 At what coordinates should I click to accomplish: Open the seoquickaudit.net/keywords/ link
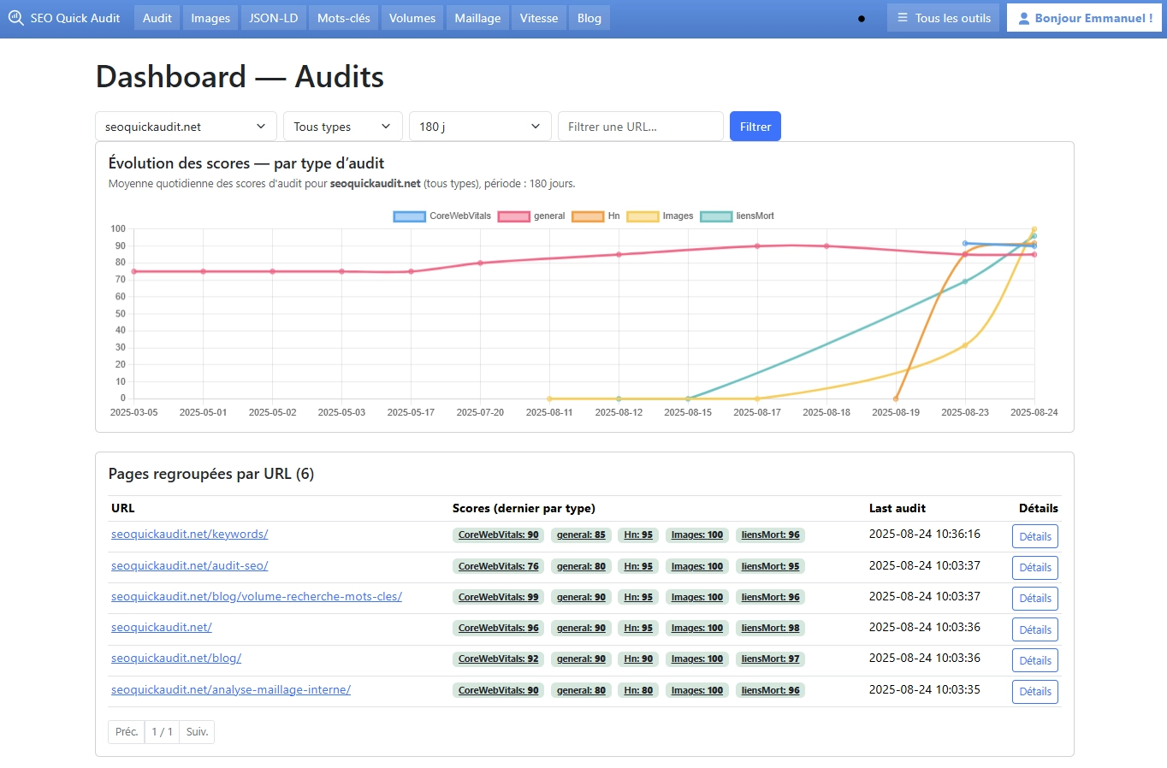(x=189, y=534)
